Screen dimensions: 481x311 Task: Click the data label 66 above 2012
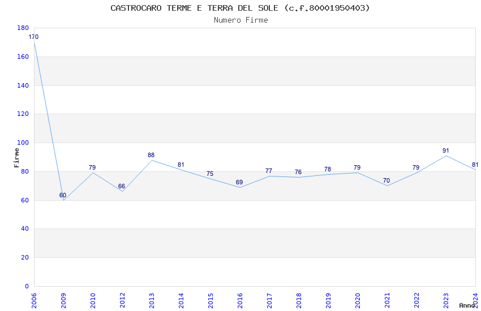tap(122, 186)
